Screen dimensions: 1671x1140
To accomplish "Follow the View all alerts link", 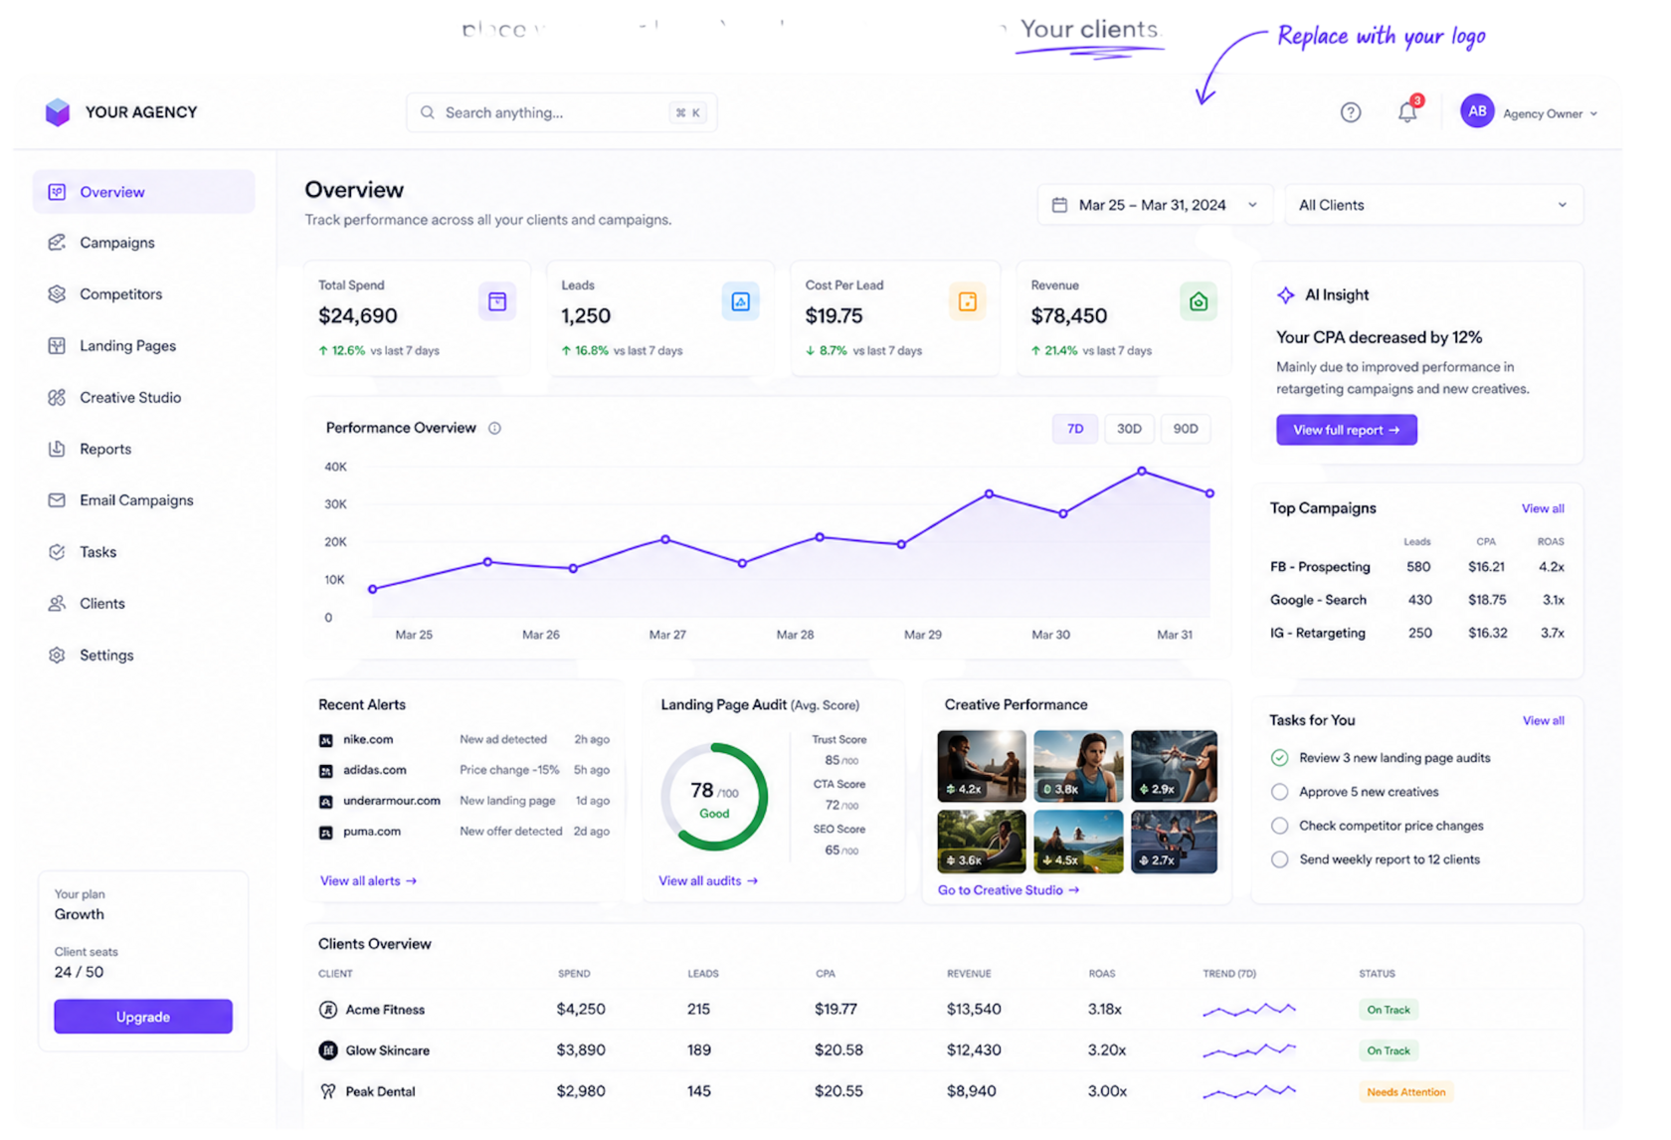I will pyautogui.click(x=368, y=881).
